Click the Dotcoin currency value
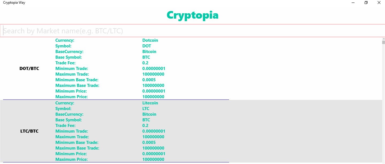The image size is (385, 164). pyautogui.click(x=150, y=40)
